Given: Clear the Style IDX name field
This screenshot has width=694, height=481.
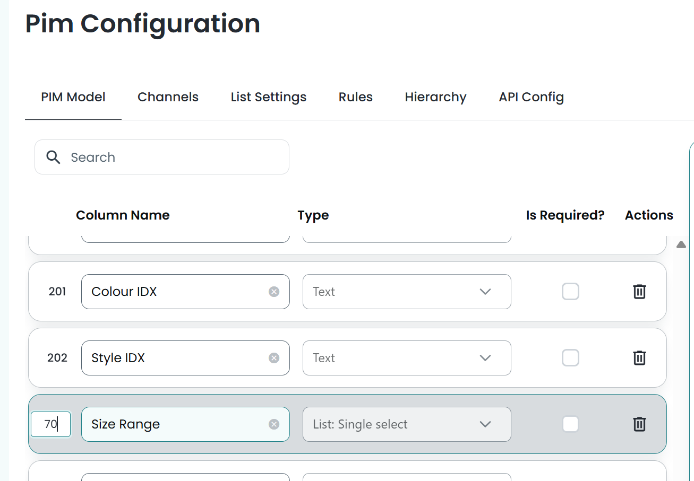Looking at the screenshot, I should [274, 358].
